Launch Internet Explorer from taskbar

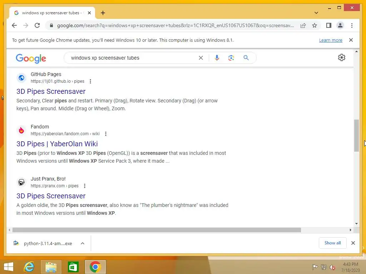29,267
